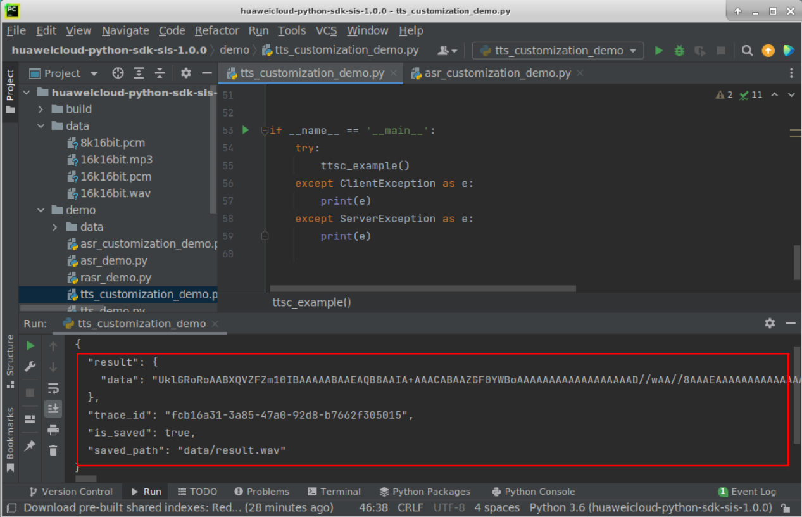Rerun the program in Run panel

pyautogui.click(x=30, y=346)
